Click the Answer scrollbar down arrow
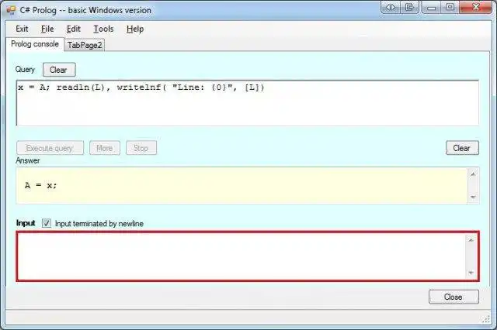This screenshot has width=497, height=330. [x=473, y=198]
